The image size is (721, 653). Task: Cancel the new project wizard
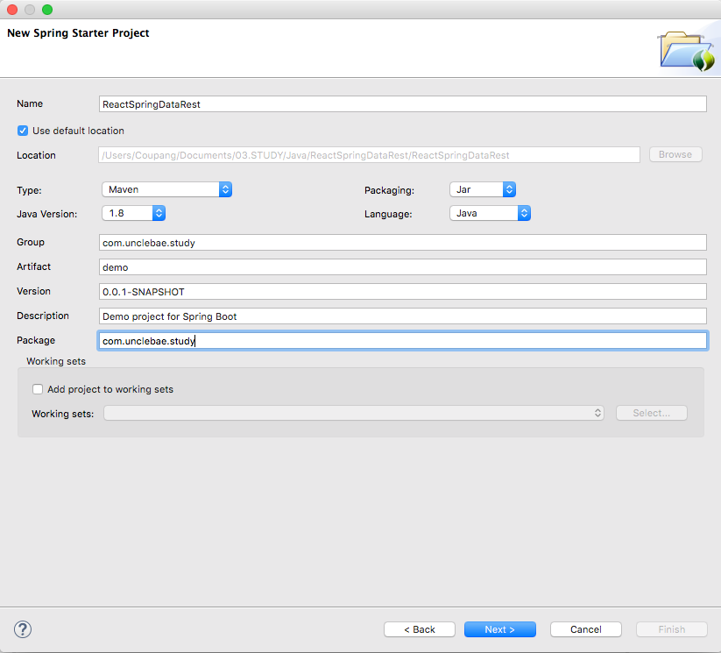[x=585, y=629]
